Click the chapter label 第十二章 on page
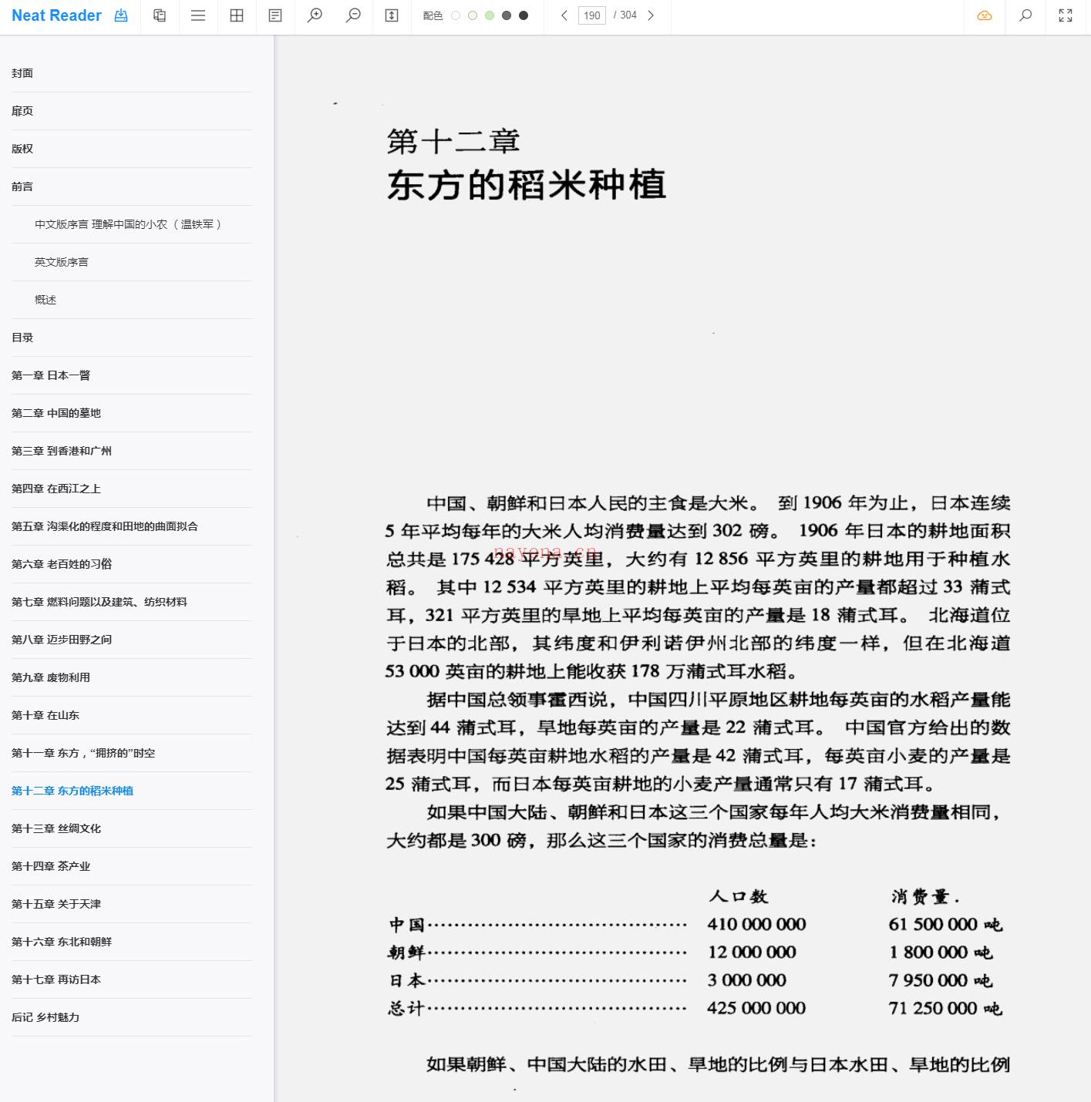The width and height of the screenshot is (1091, 1102). click(453, 141)
